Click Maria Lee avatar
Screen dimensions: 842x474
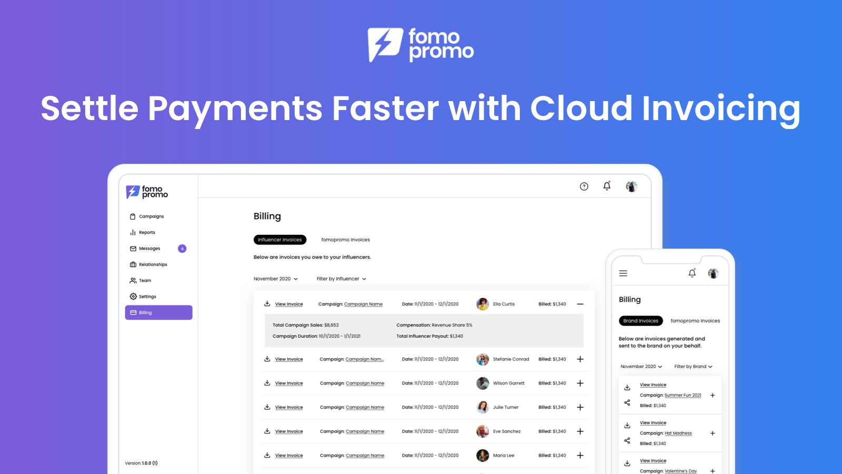[x=483, y=456]
